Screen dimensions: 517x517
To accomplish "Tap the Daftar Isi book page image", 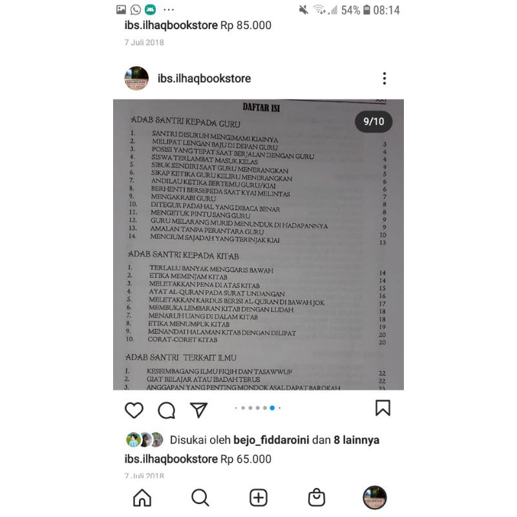I will click(x=258, y=245).
